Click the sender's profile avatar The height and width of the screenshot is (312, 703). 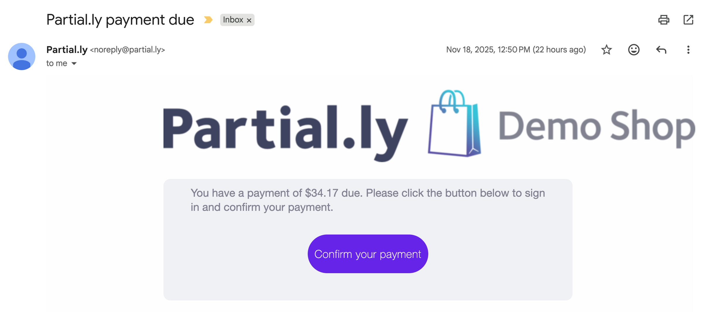point(22,56)
